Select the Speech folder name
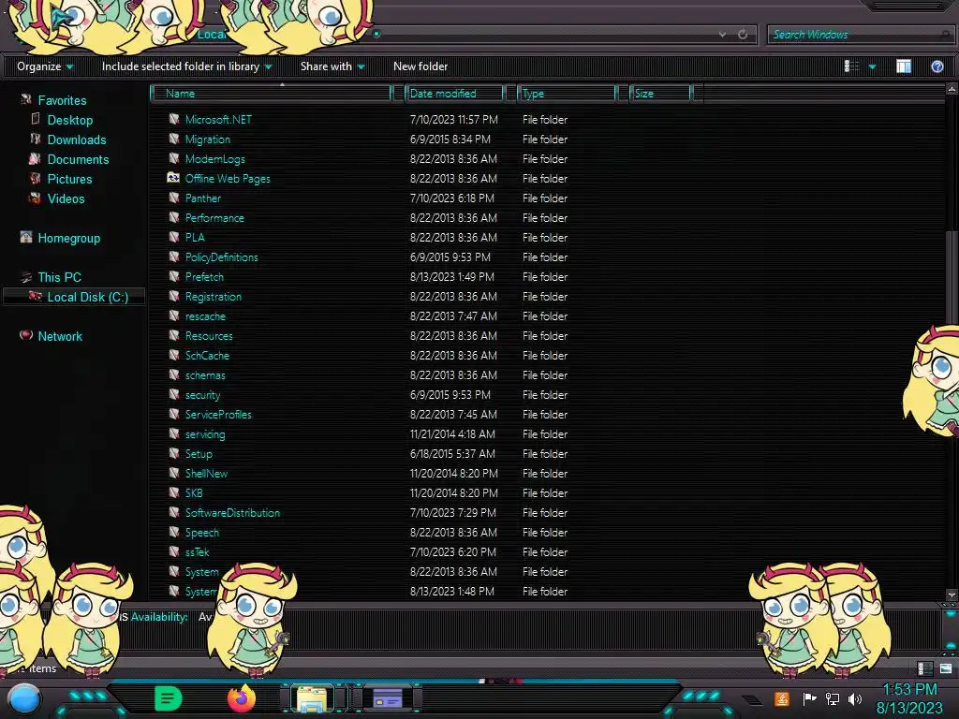This screenshot has width=959, height=719. tap(202, 533)
